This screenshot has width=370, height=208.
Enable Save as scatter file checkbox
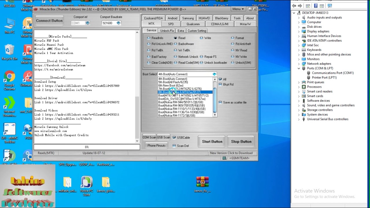point(233,102)
